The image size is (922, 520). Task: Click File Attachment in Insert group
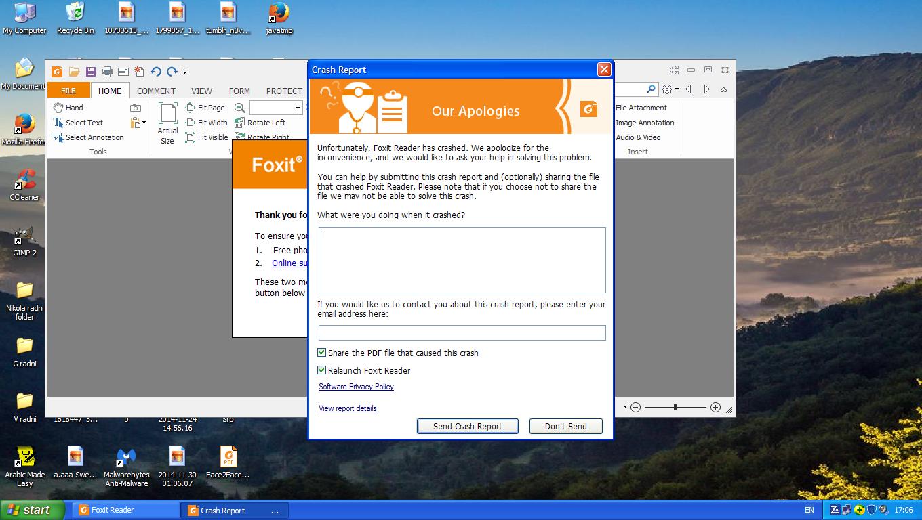[x=641, y=108]
